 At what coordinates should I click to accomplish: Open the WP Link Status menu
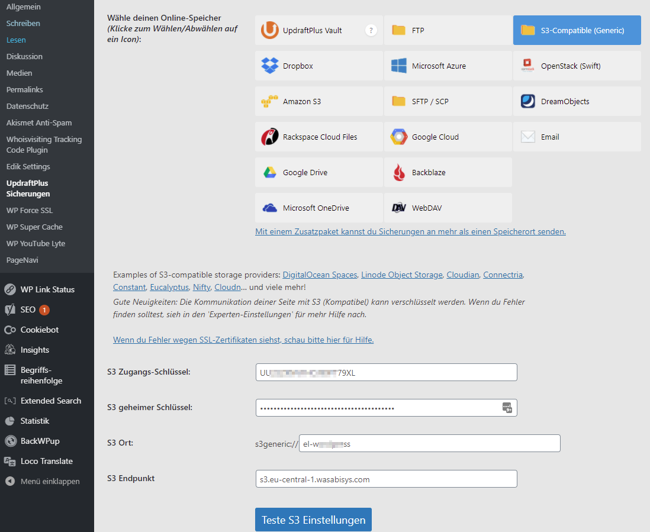pyautogui.click(x=47, y=289)
